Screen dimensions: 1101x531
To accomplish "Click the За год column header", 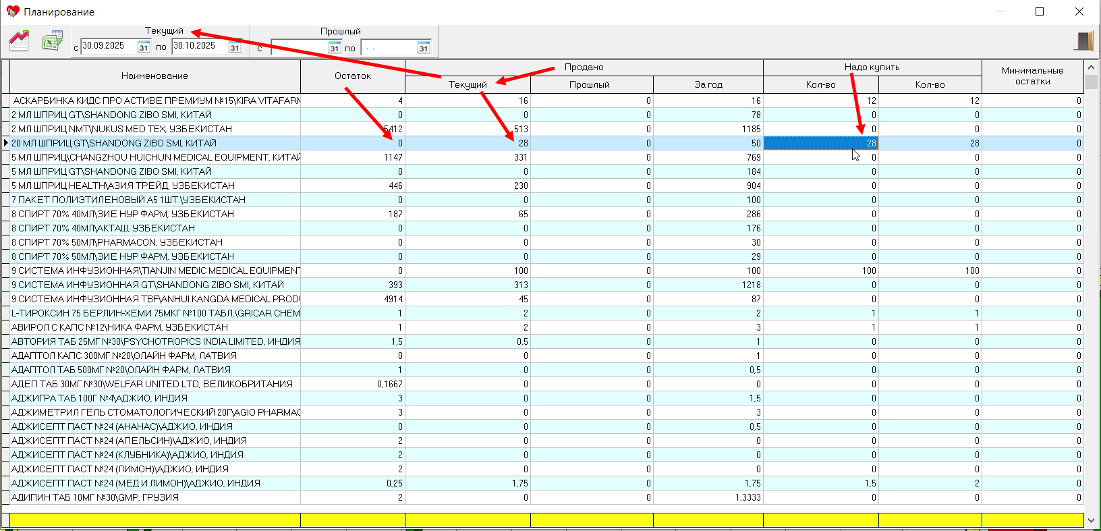I will 708,84.
